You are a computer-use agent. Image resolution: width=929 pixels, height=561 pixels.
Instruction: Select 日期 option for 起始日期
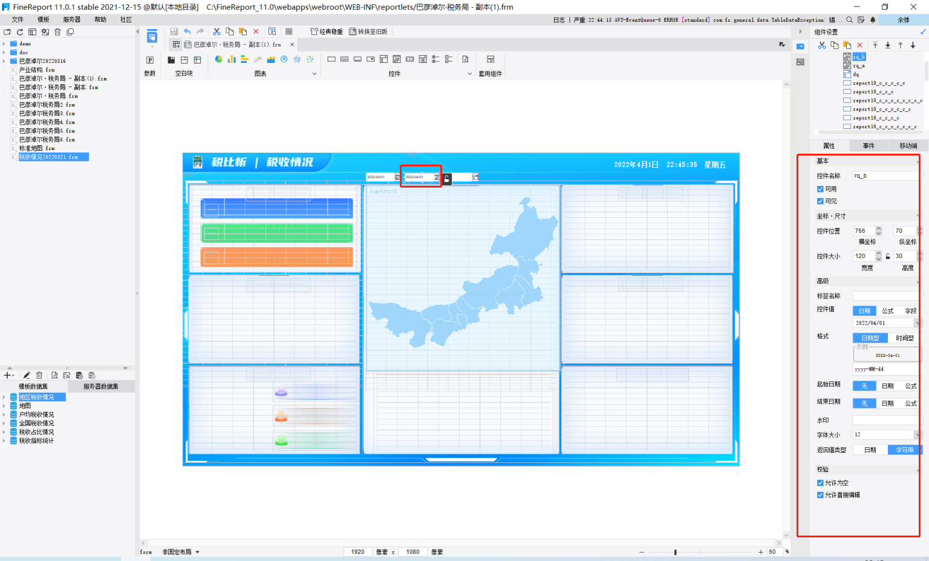click(x=888, y=386)
